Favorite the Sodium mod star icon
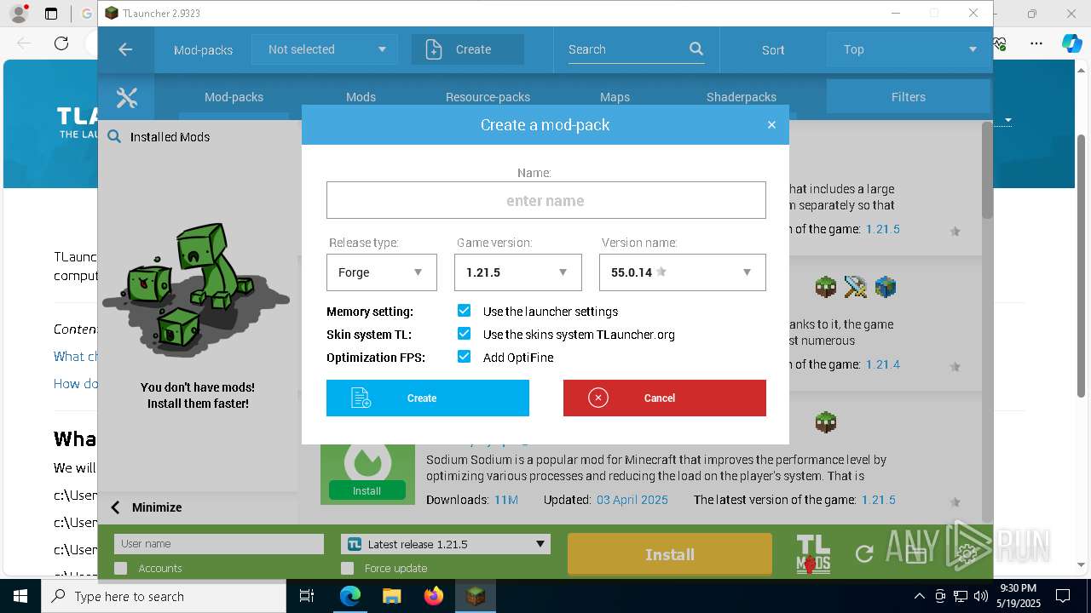 (x=955, y=501)
